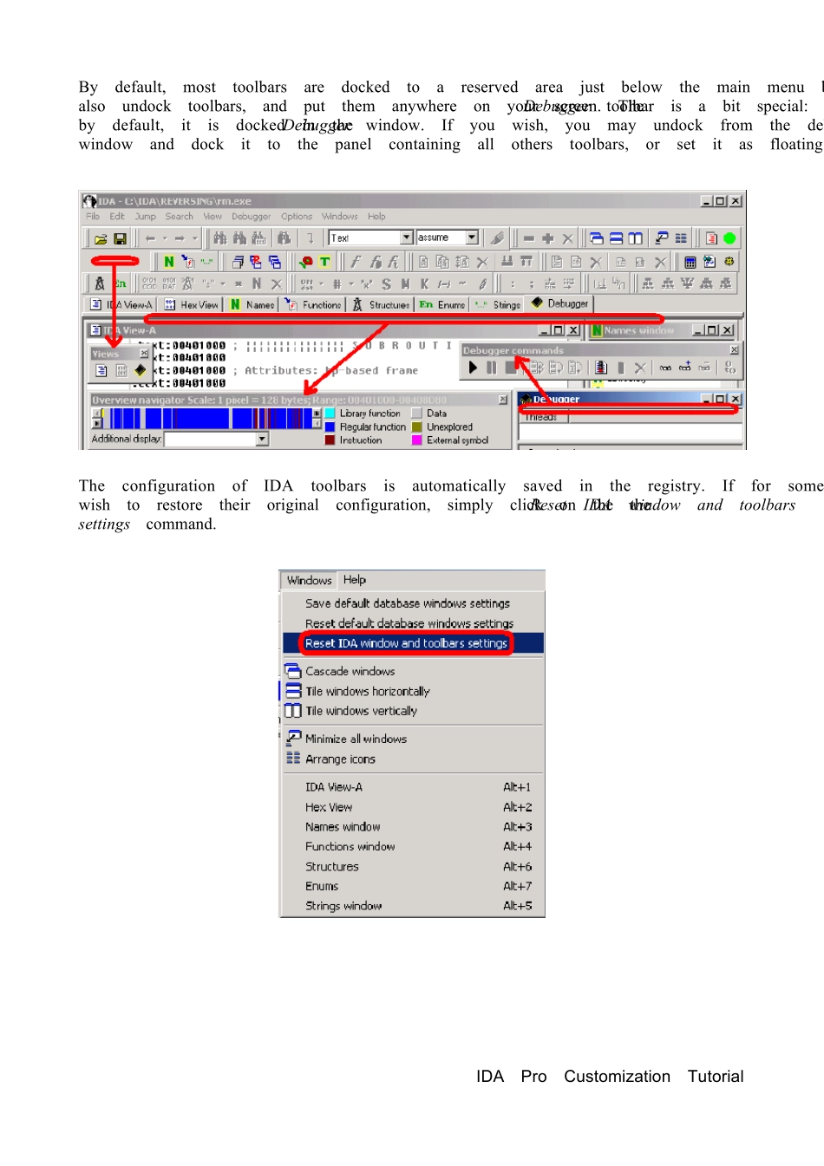Open the Options menu in IDA
824x1166 pixels.
point(296,217)
